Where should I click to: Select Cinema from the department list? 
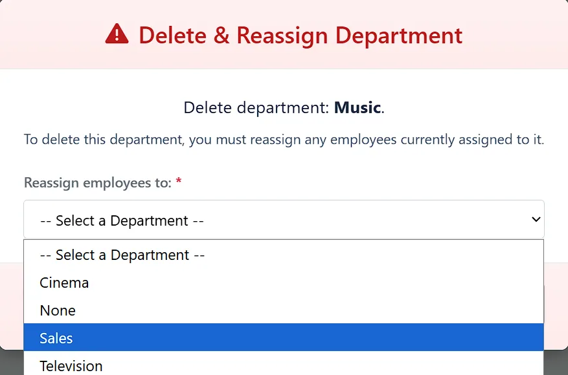(64, 283)
